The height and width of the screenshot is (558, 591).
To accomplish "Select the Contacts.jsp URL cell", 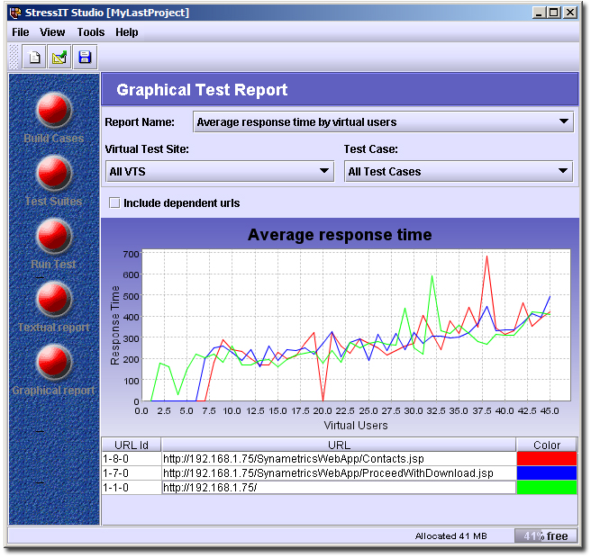I will click(x=339, y=459).
